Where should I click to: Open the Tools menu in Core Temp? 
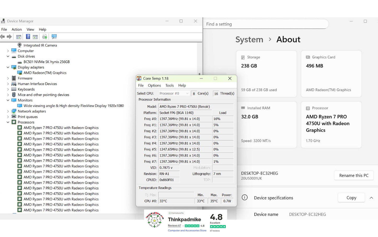169,85
